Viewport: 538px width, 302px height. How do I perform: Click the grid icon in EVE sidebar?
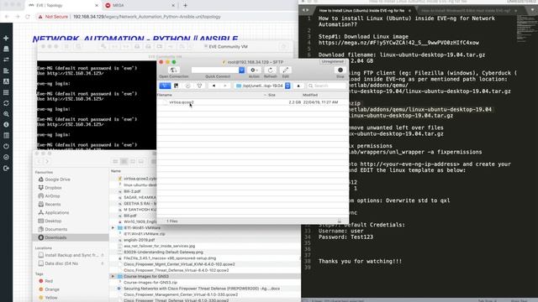(x=6, y=92)
